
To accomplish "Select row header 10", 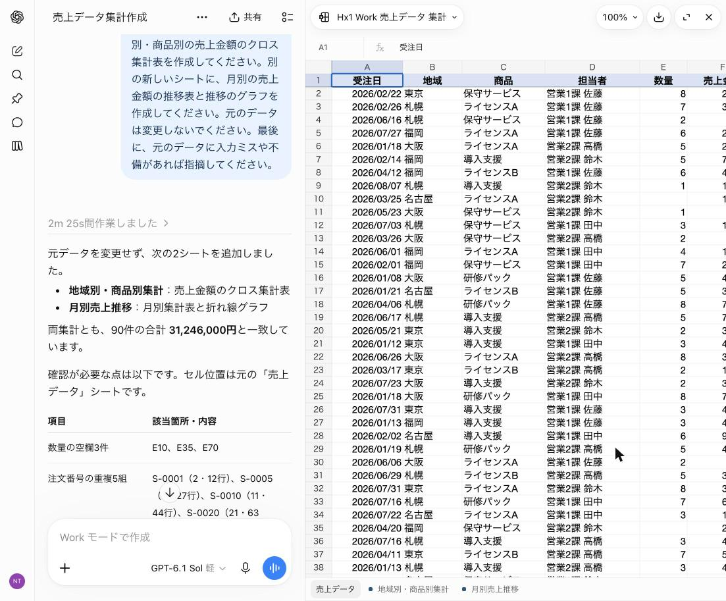I will click(319, 199).
